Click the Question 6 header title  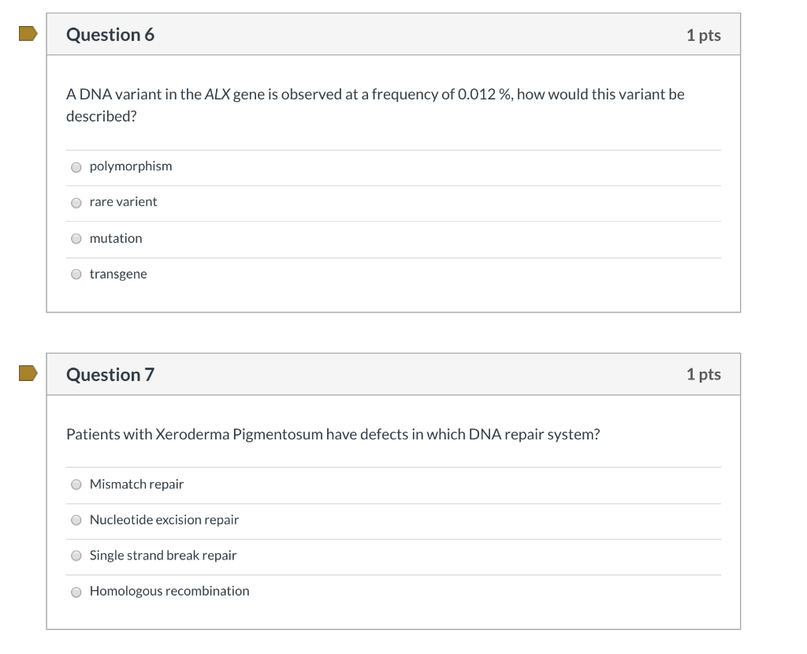(110, 35)
